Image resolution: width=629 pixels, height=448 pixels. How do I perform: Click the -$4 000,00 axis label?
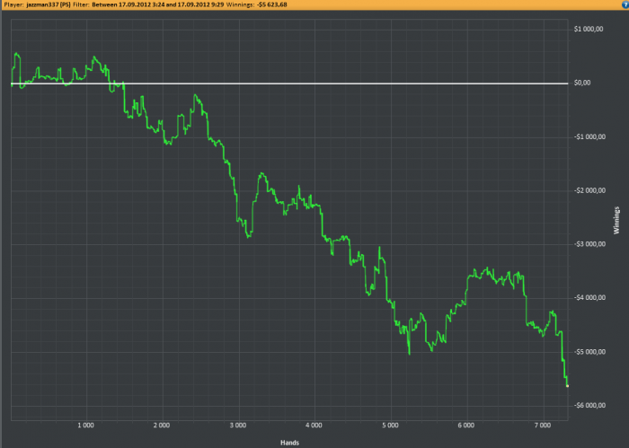589,298
